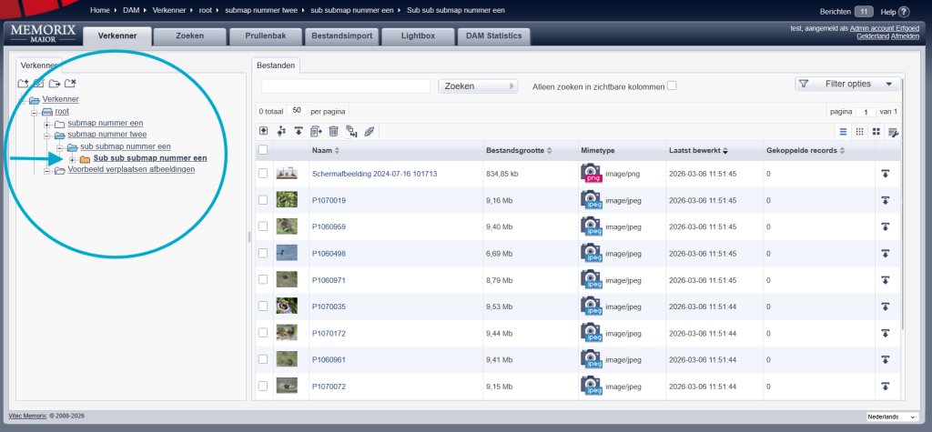Tick the select-all checkbox in table header
The width and height of the screenshot is (932, 432).
(263, 150)
